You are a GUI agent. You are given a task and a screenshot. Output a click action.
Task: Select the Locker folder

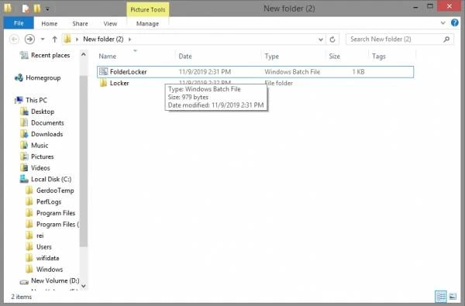119,84
